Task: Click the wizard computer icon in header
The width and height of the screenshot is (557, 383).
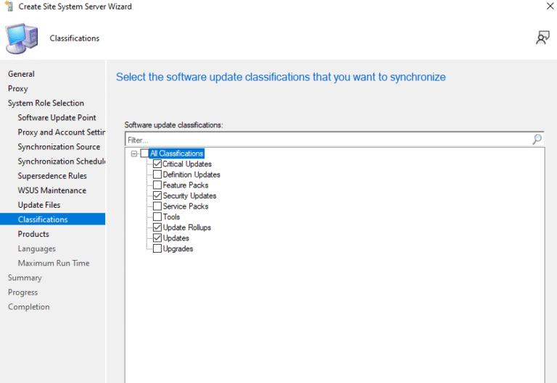Action: [x=22, y=38]
